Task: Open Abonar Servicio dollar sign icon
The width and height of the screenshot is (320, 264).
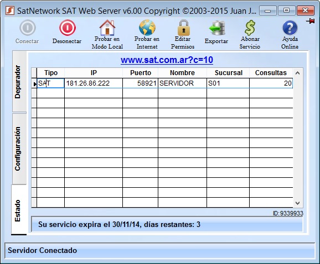Action: pos(250,28)
